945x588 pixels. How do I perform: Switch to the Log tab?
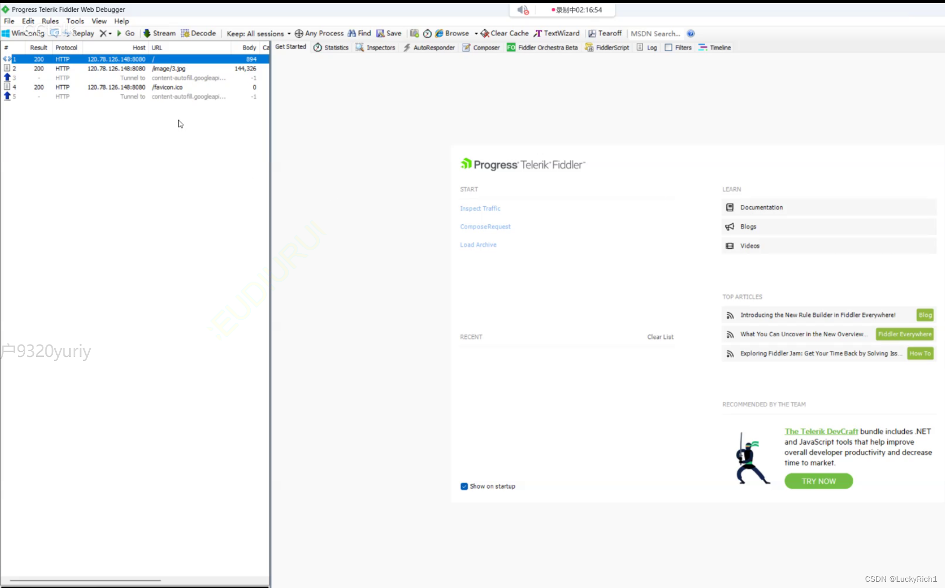coord(647,47)
